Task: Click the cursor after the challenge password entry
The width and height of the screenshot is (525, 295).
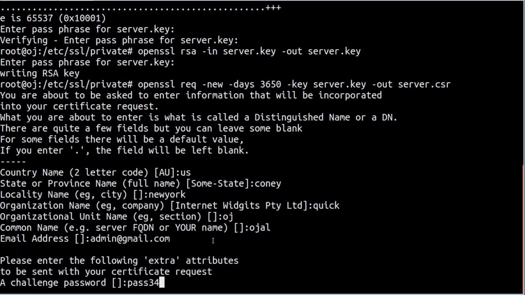Action: 162,283
